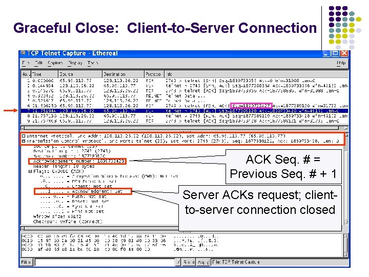Sort packets by the No. column
This screenshot has width=369, height=277.
click(26, 74)
